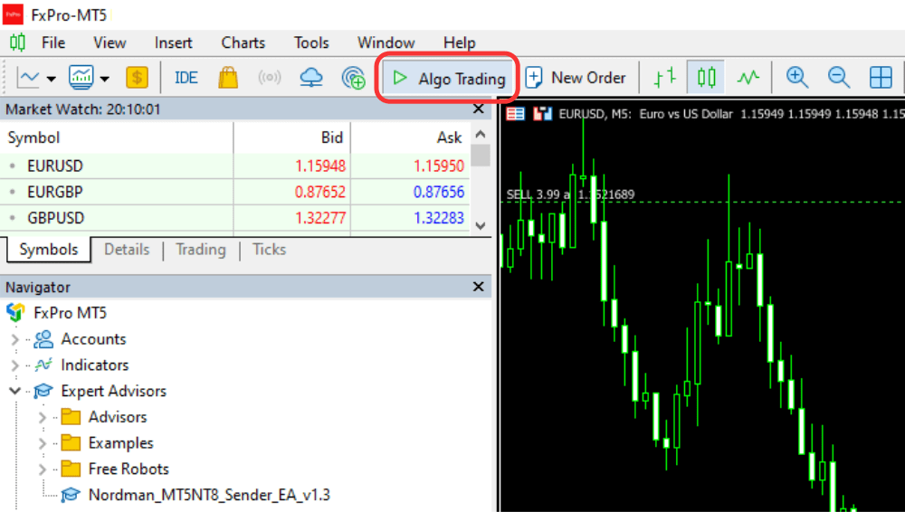
Task: Select the Advisors folder
Action: click(118, 417)
